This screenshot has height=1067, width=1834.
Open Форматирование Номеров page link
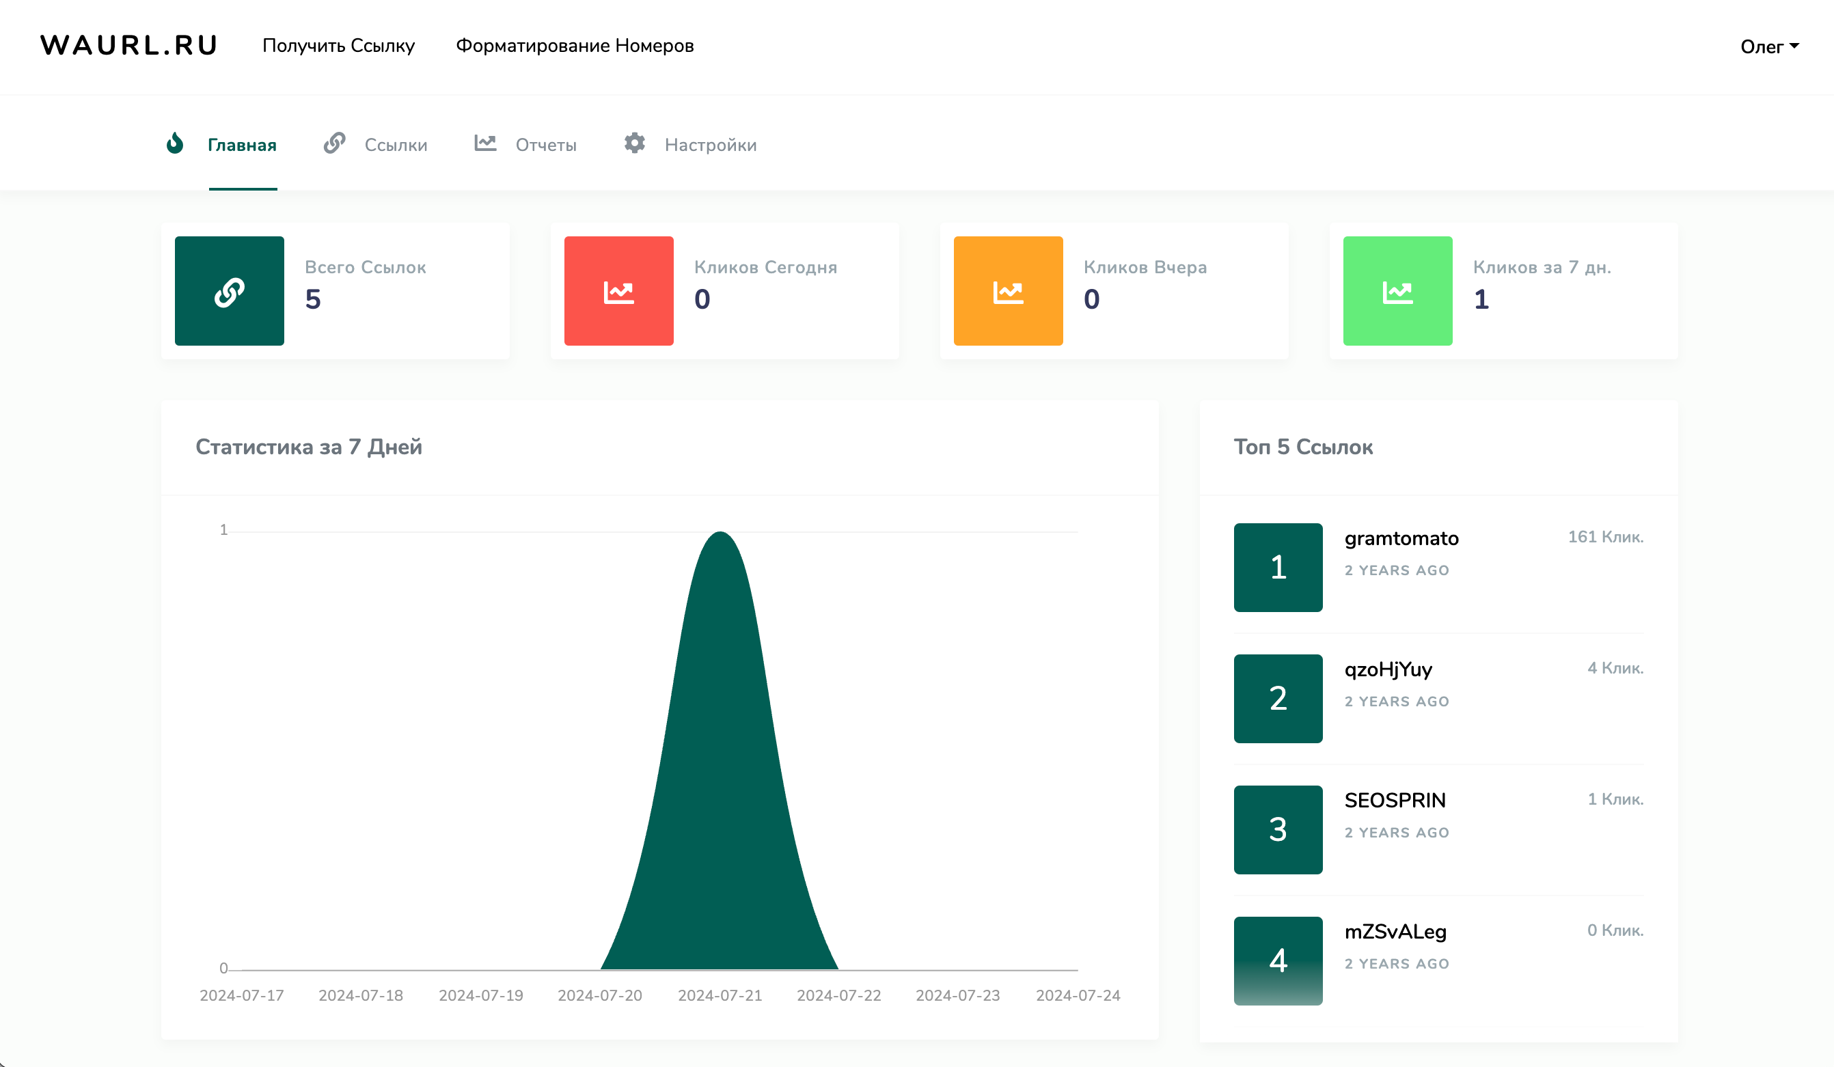pyautogui.click(x=575, y=45)
